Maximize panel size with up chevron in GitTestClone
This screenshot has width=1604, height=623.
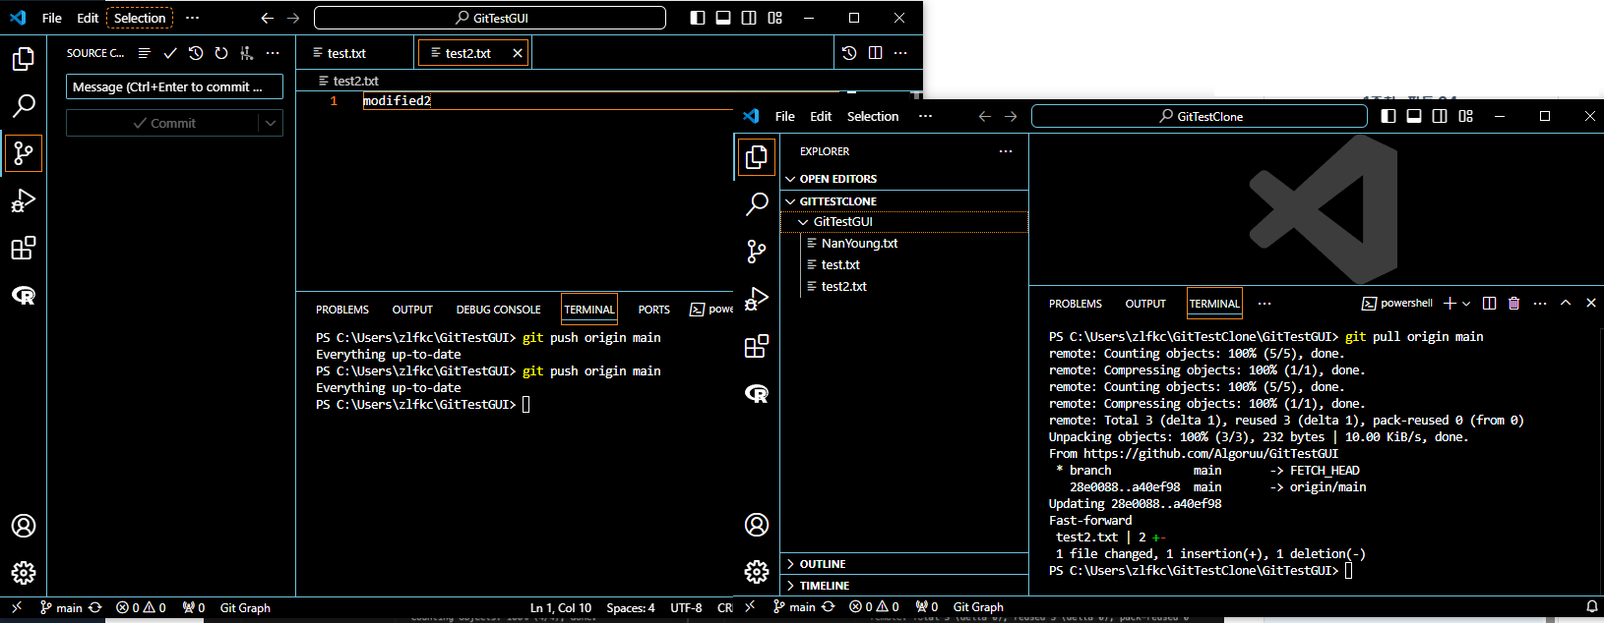pos(1566,304)
